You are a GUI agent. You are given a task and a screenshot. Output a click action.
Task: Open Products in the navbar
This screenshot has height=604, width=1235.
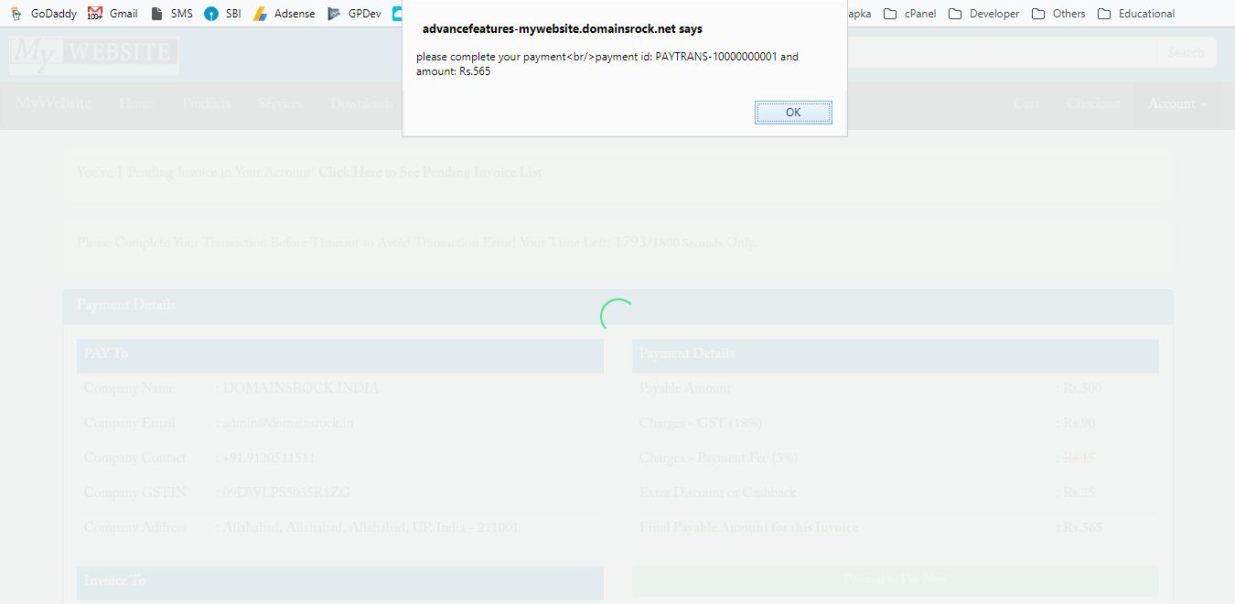pyautogui.click(x=206, y=103)
